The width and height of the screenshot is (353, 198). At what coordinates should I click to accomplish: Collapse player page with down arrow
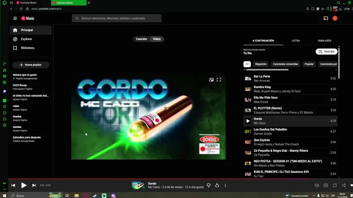[x=351, y=186]
